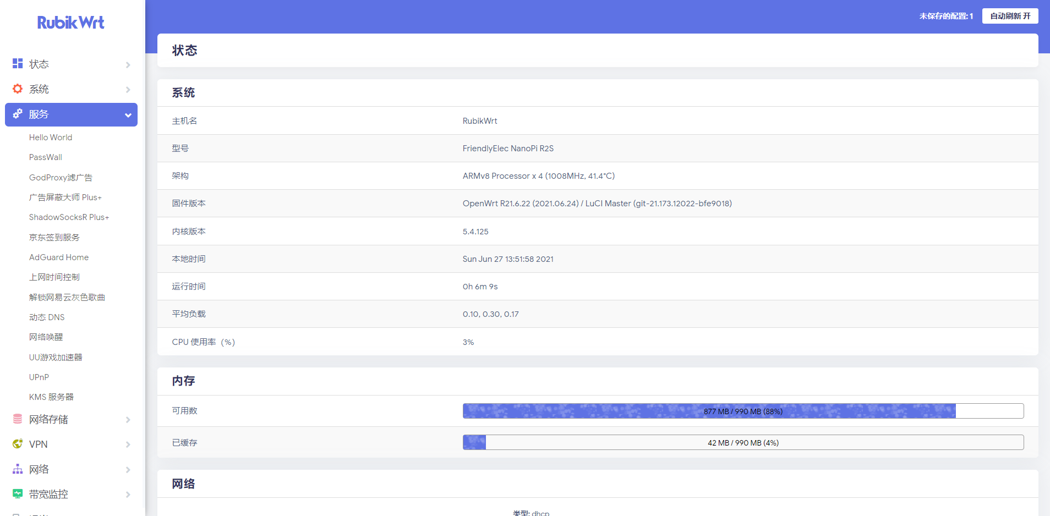Click the 系统 gear icon
The width and height of the screenshot is (1050, 516).
point(17,89)
